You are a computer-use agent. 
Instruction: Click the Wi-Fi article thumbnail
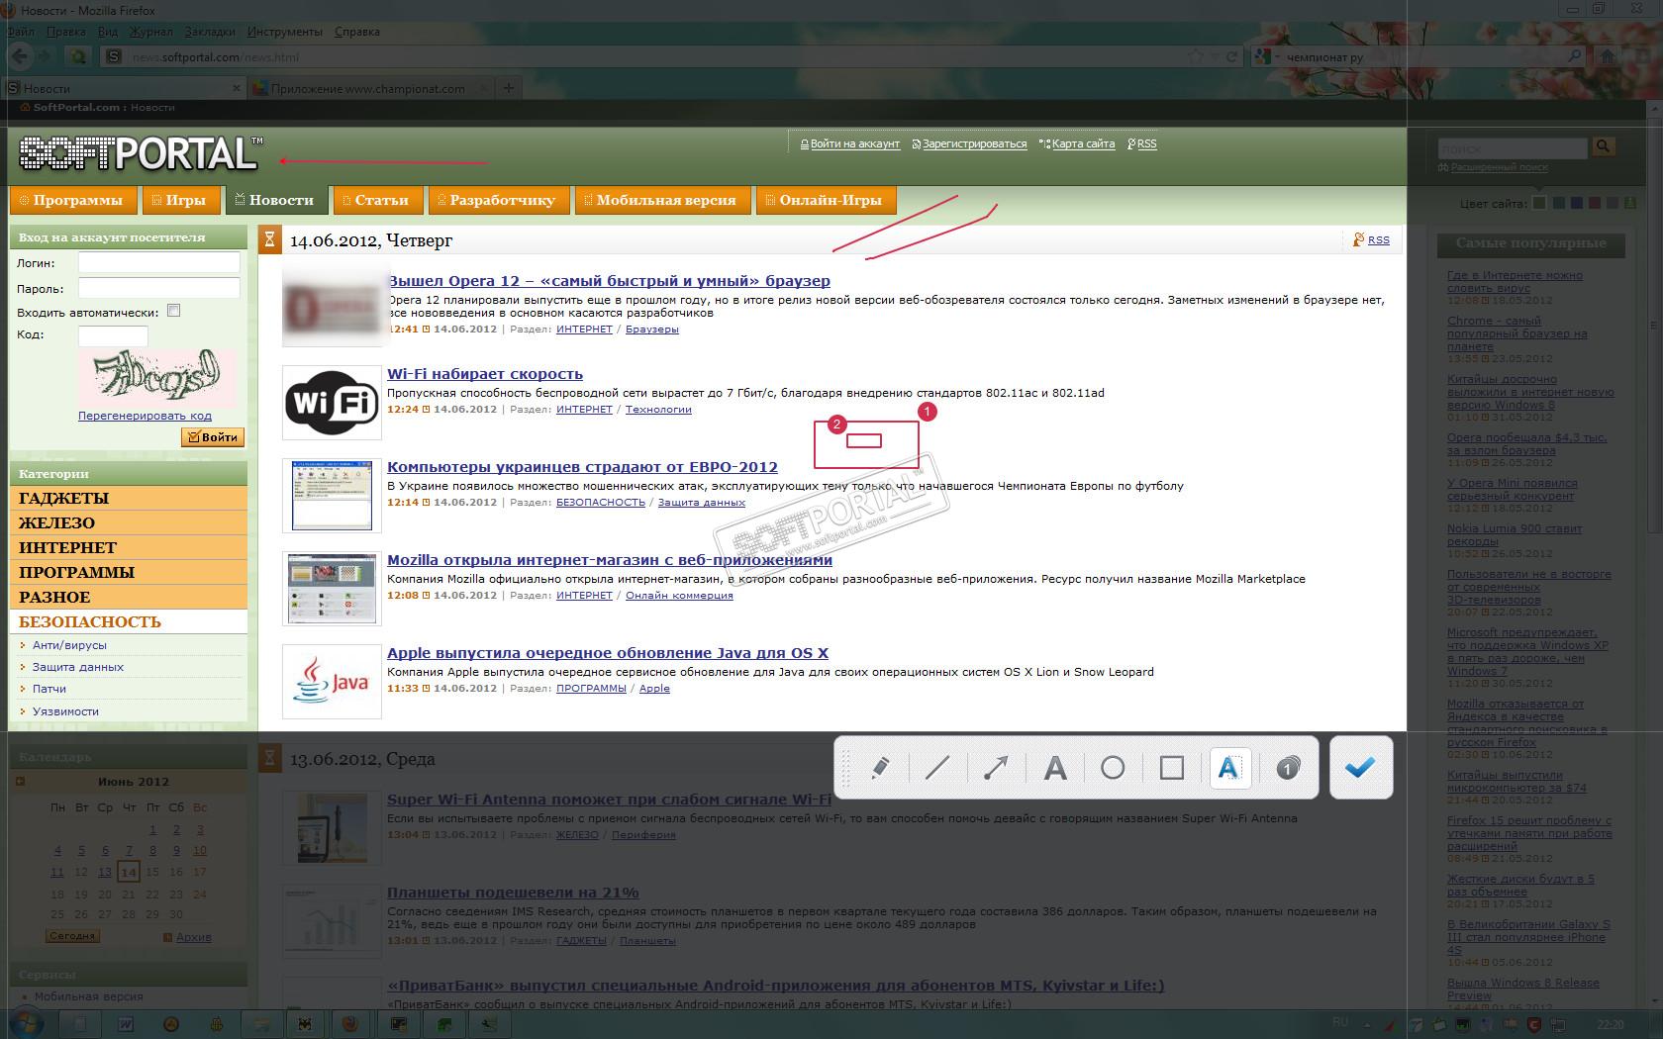pos(332,403)
